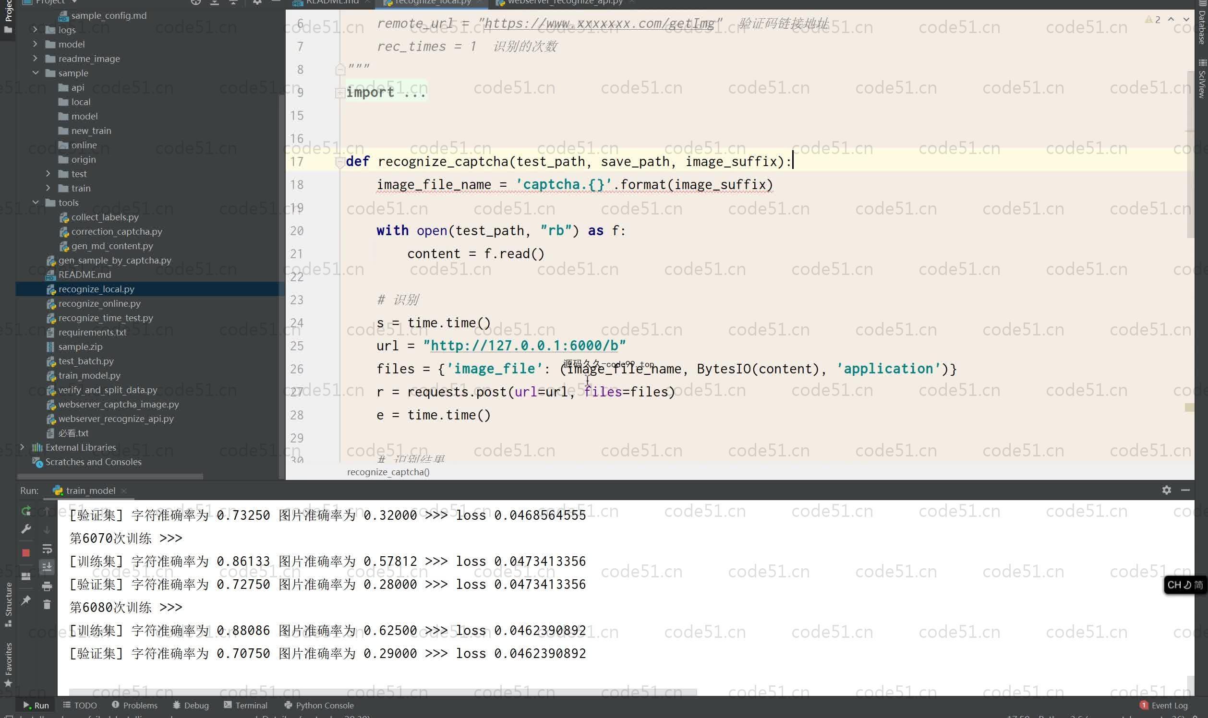
Task: Click down the stack trace arrow
Action: click(x=47, y=530)
